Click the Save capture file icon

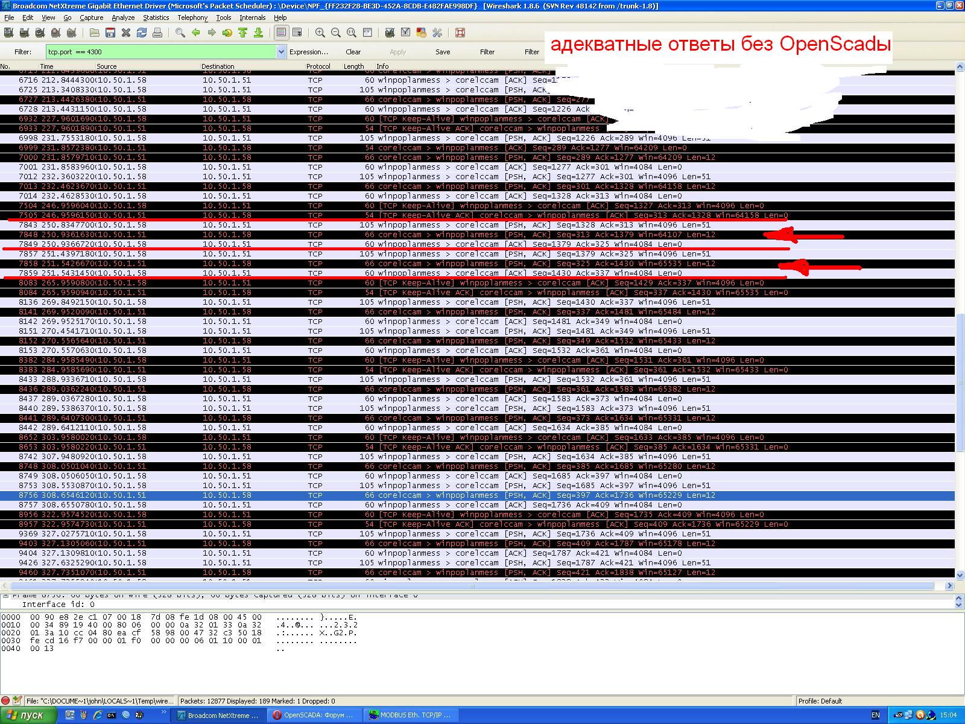[x=110, y=33]
